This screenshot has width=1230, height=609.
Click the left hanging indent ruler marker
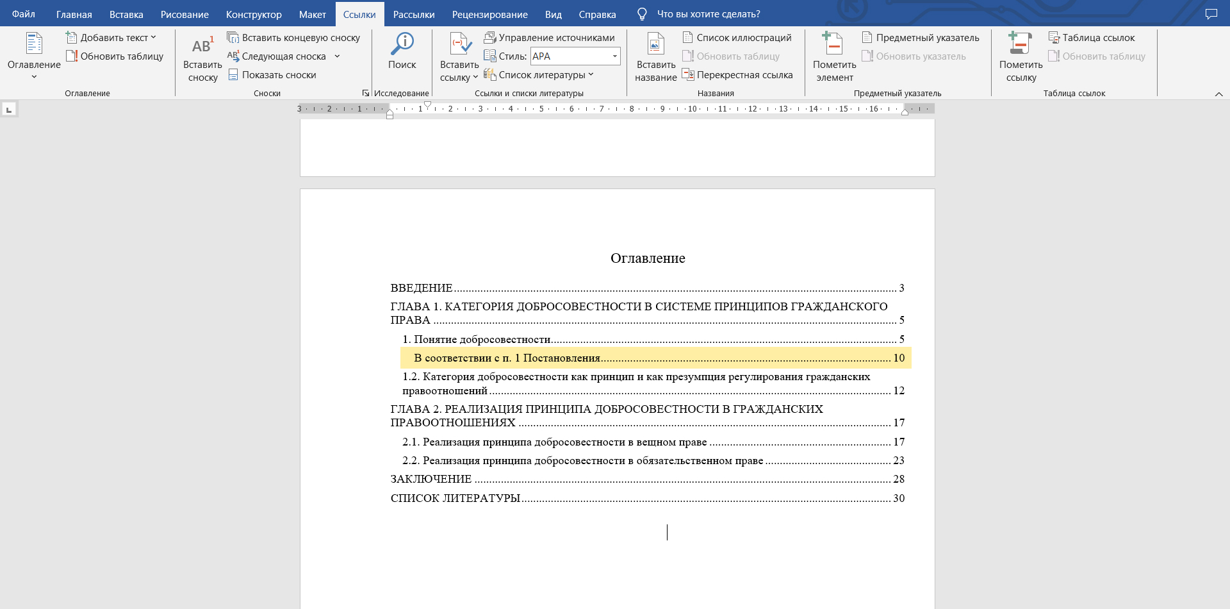[x=389, y=112]
